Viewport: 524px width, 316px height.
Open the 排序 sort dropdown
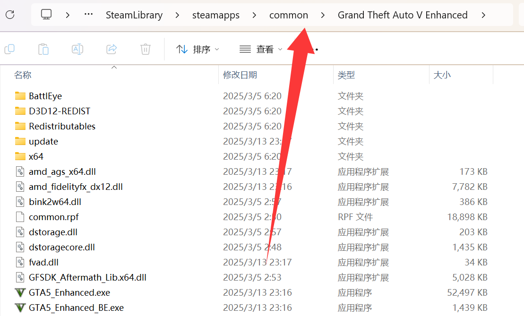[198, 49]
